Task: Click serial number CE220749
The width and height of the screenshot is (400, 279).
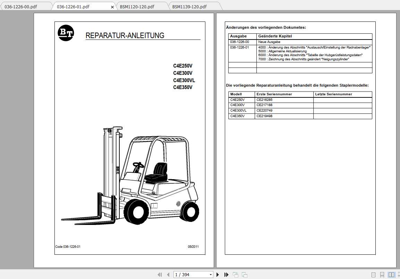Action: [264, 111]
